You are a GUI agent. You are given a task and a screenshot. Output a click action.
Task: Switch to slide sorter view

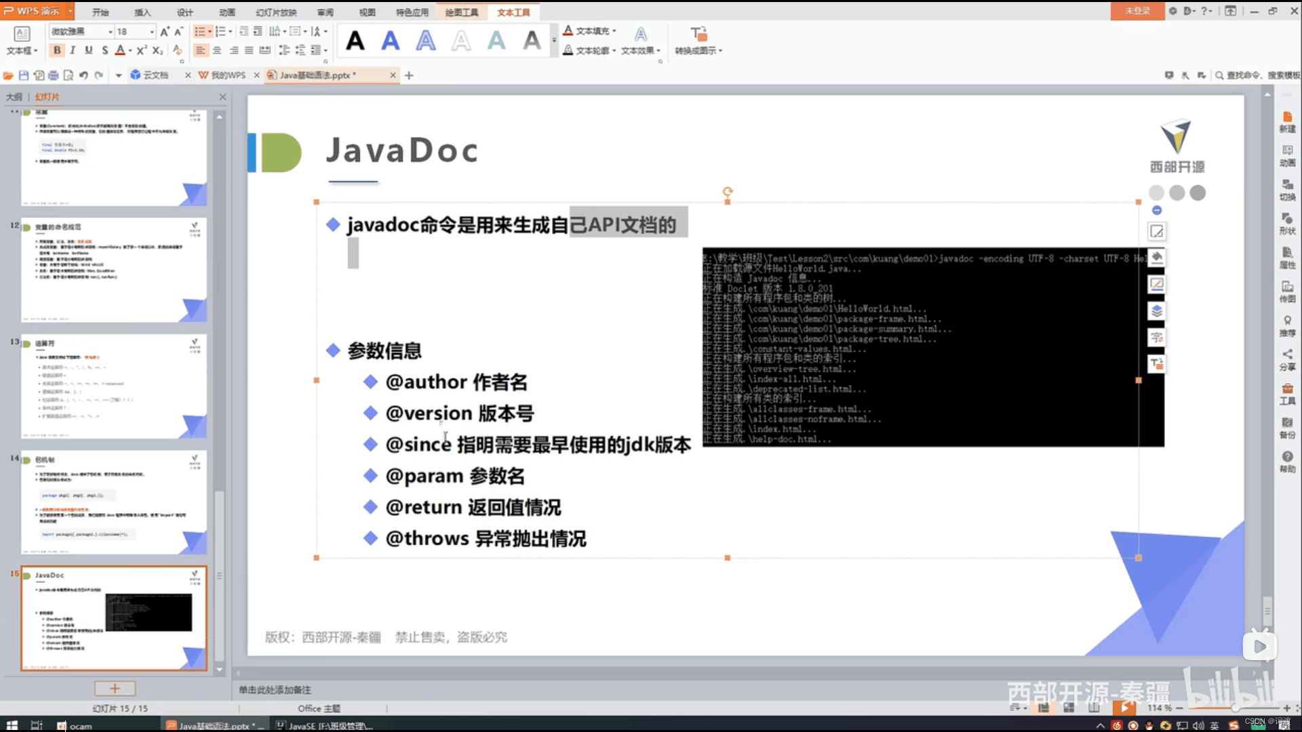[1069, 708]
